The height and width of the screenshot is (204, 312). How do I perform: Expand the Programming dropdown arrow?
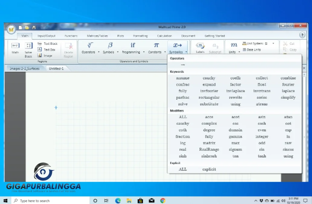pyautogui.click(x=144, y=52)
